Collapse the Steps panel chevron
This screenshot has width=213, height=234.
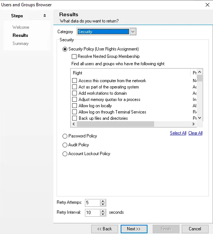point(45,16)
